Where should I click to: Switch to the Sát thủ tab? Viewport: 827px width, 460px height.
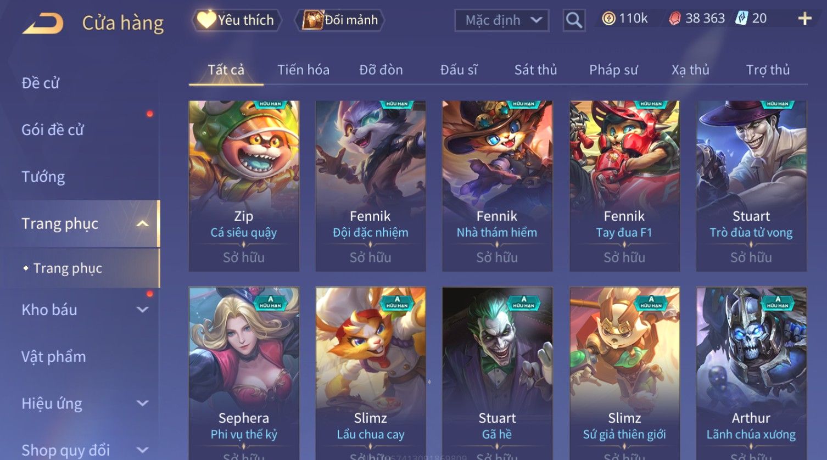[535, 70]
